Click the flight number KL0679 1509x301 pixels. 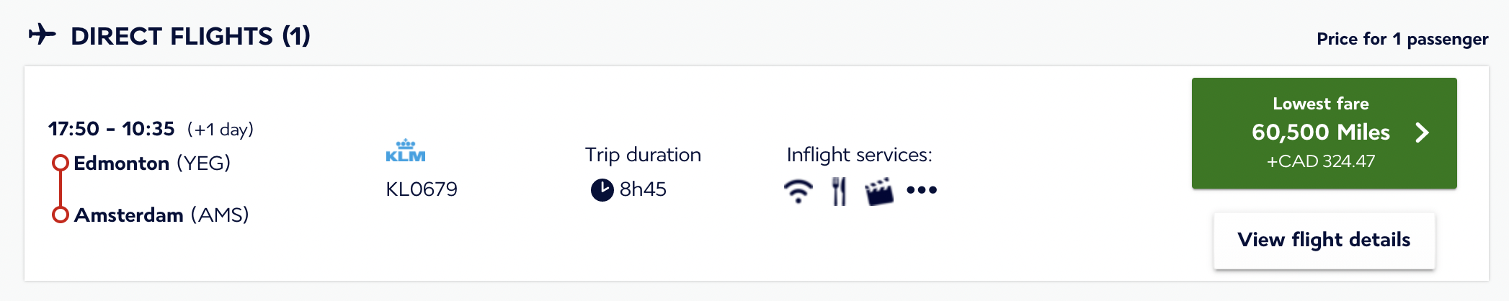click(422, 189)
